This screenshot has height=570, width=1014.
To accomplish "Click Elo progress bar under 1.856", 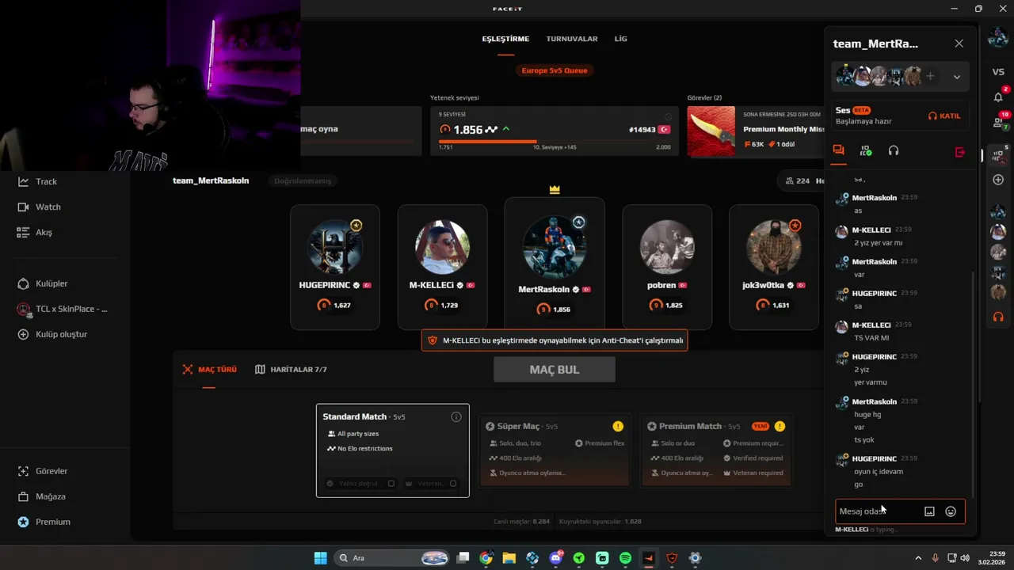I will (555, 142).
